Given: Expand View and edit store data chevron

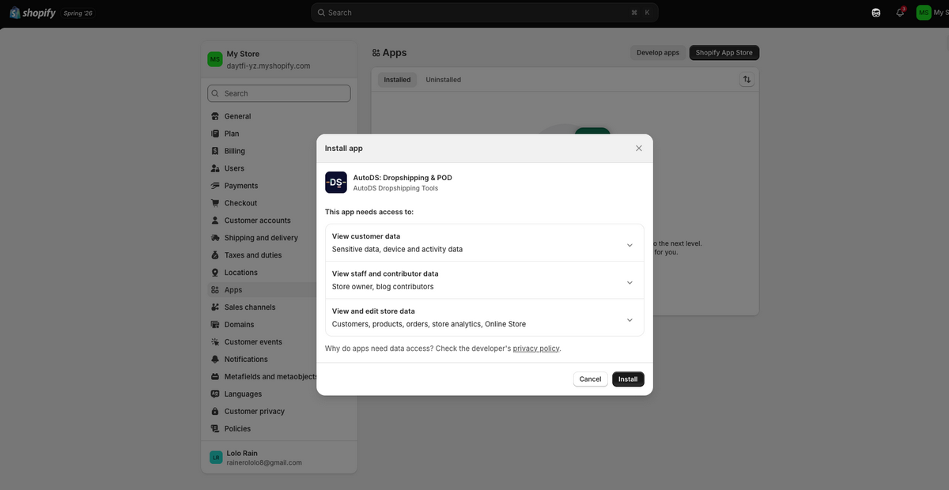Looking at the screenshot, I should point(630,320).
